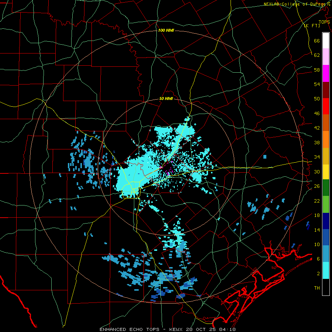The height and width of the screenshot is (332, 332).
Task: Click the medium blue 10-14 kft legend swatch
Action: click(326, 238)
